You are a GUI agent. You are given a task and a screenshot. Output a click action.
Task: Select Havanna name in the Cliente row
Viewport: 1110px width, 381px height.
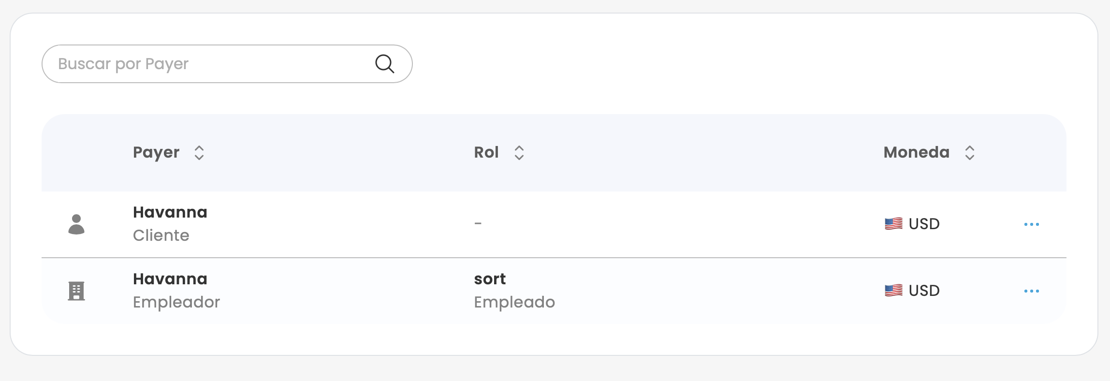coord(170,212)
